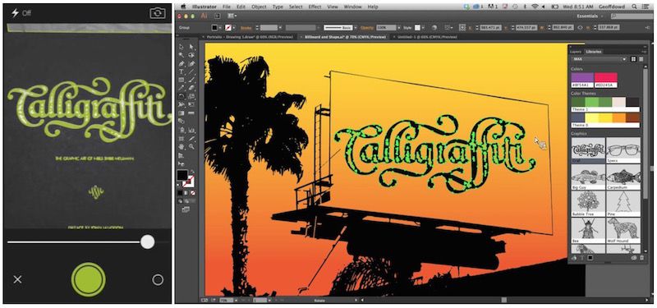The image size is (657, 308).
Task: Open the arrange documents dropdown
Action: point(232,16)
